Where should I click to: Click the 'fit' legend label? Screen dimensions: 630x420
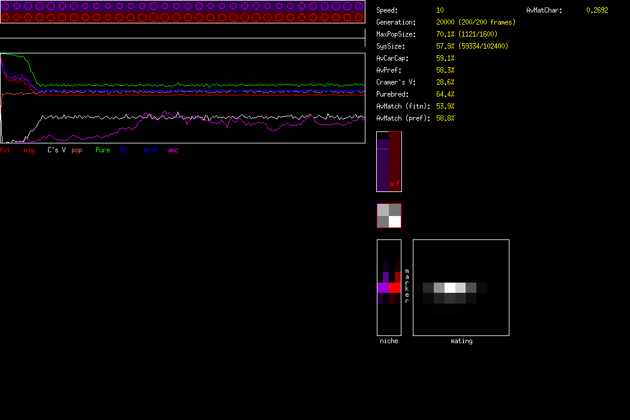pyautogui.click(x=5, y=150)
